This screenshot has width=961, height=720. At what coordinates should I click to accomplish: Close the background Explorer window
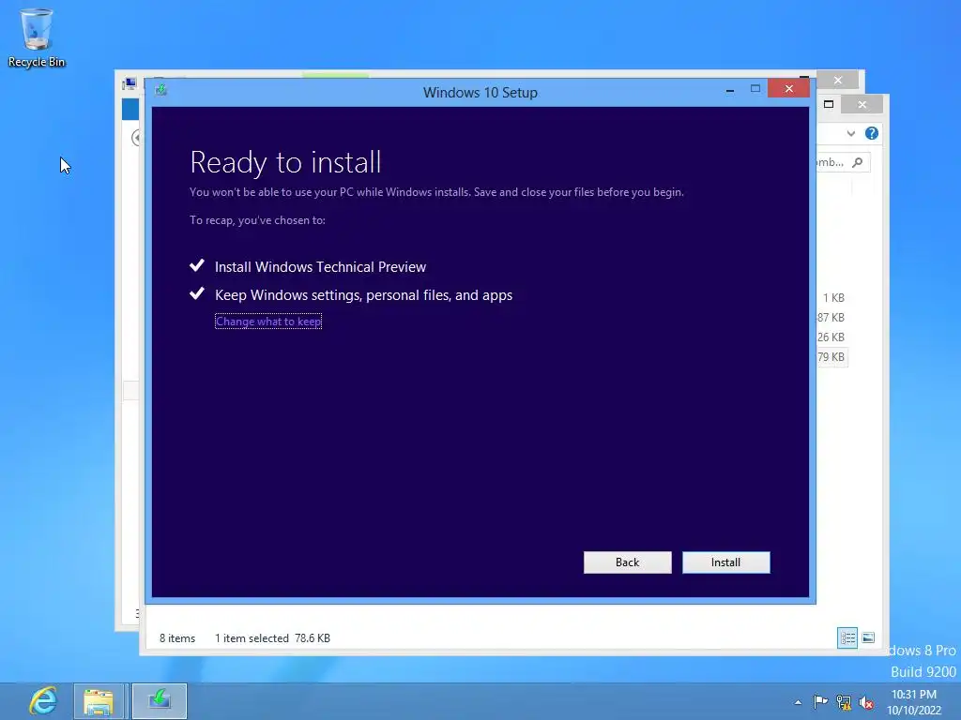[862, 105]
